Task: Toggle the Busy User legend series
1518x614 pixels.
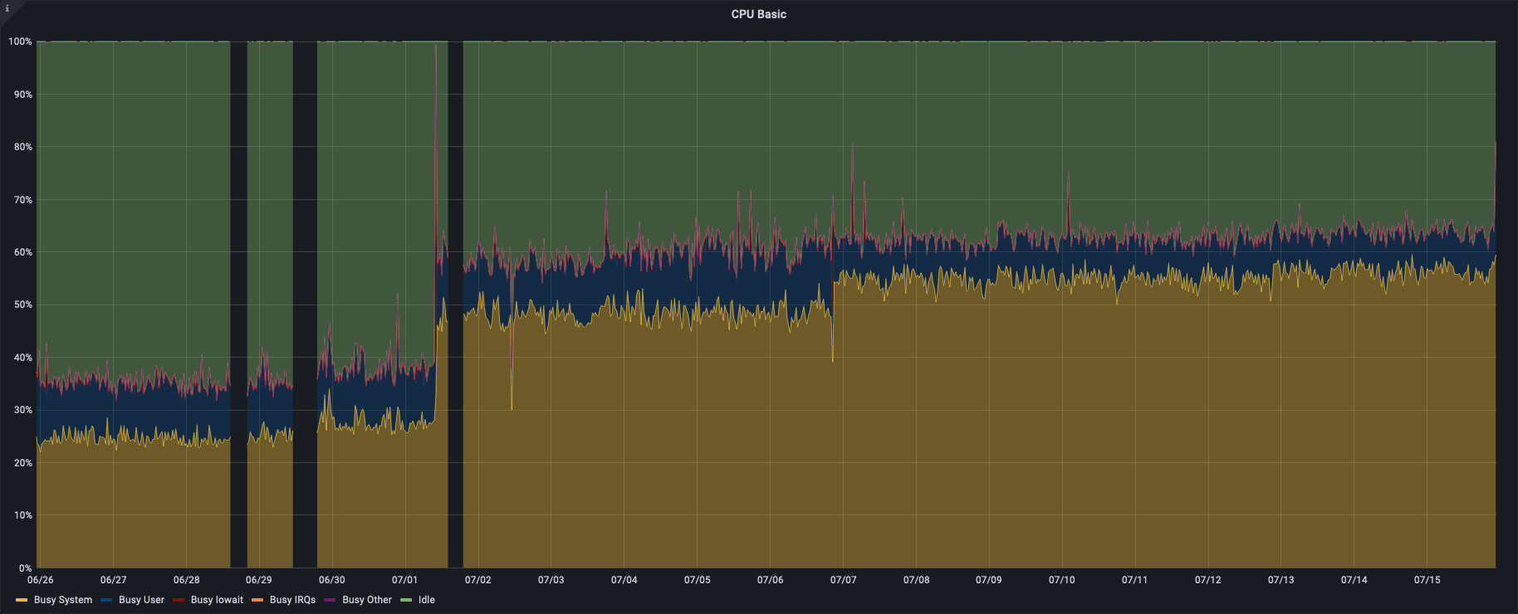Action: (x=141, y=600)
